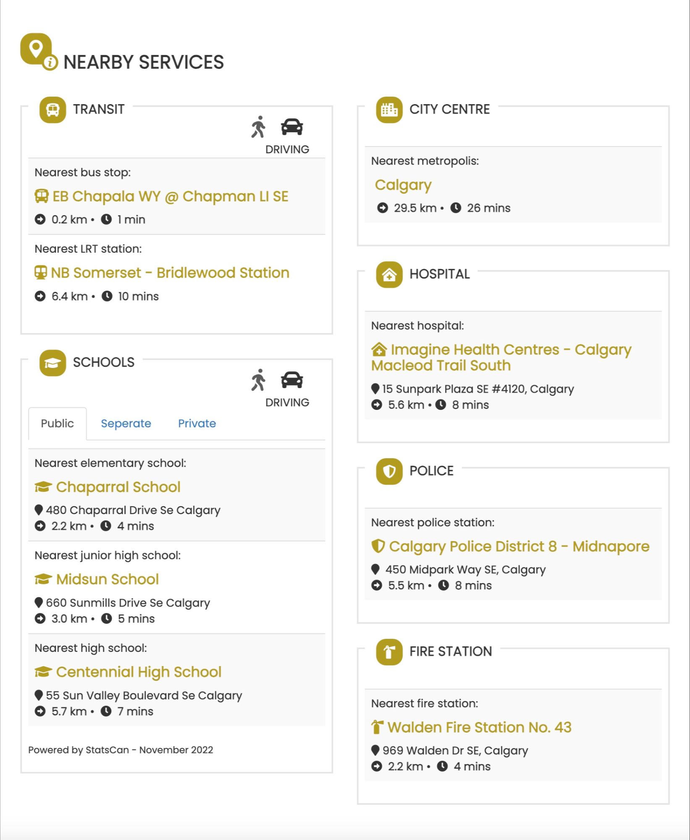The image size is (690, 840).
Task: Click the Fire Station extinguisher icon
Action: 389,652
